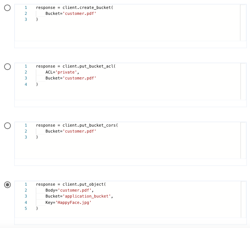250x228 pixels.
Task: Click the client.put_bucket_acl( code line
Action: 76,66
